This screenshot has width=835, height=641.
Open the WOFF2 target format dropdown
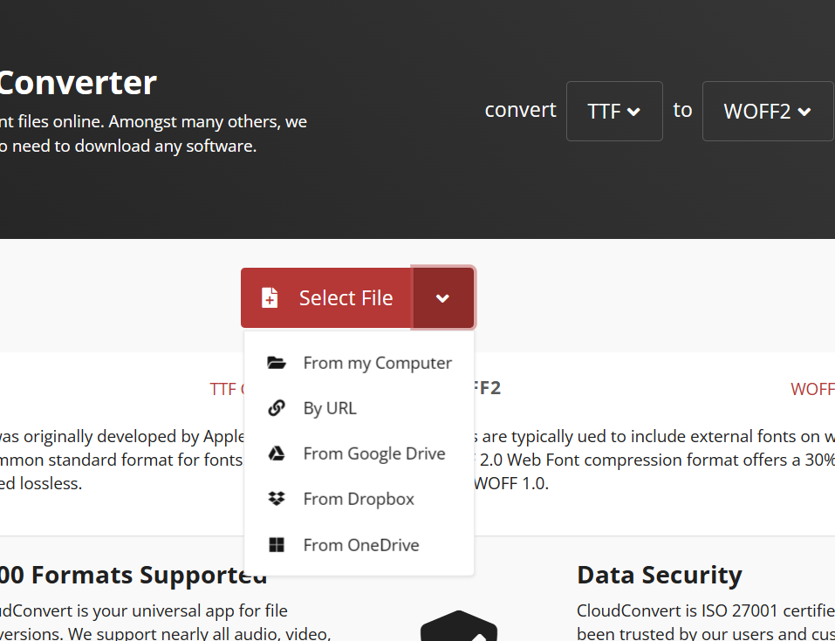tap(767, 111)
